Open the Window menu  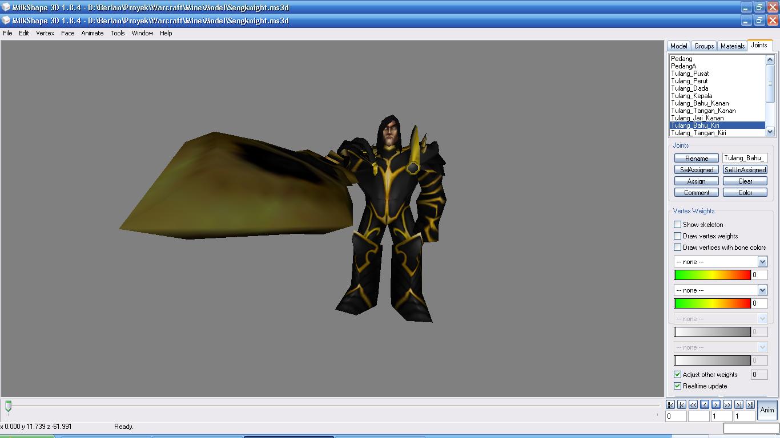tap(142, 33)
